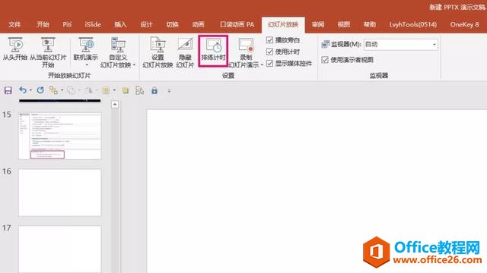Click 录制幻灯片演示 record icon

click(x=246, y=45)
